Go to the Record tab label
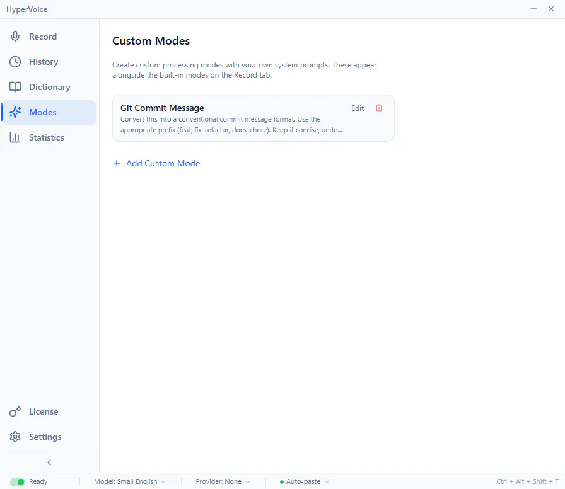This screenshot has width=565, height=489. (43, 37)
